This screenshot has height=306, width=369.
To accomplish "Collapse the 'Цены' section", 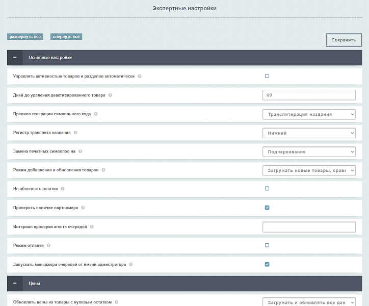I will [15, 283].
